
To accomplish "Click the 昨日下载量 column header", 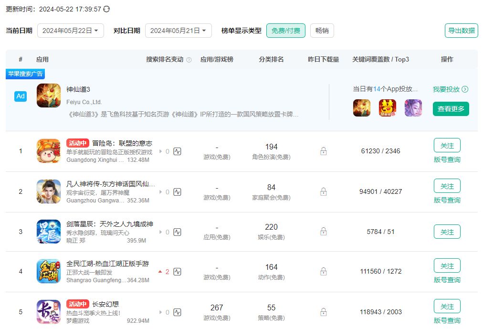I will click(324, 60).
